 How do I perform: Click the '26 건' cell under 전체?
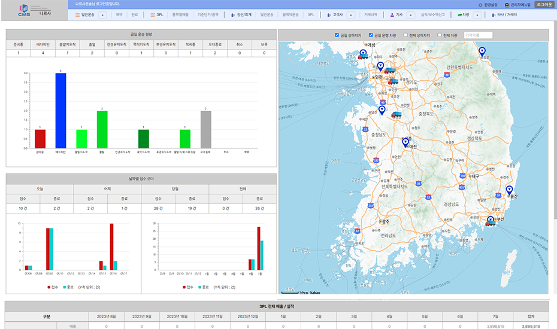pos(260,209)
